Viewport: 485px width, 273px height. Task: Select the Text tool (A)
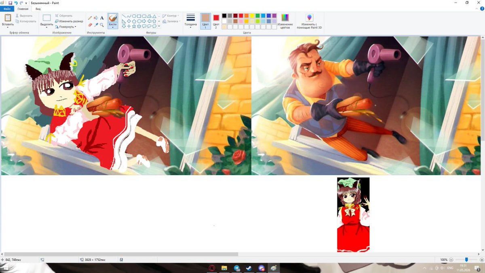coord(102,18)
